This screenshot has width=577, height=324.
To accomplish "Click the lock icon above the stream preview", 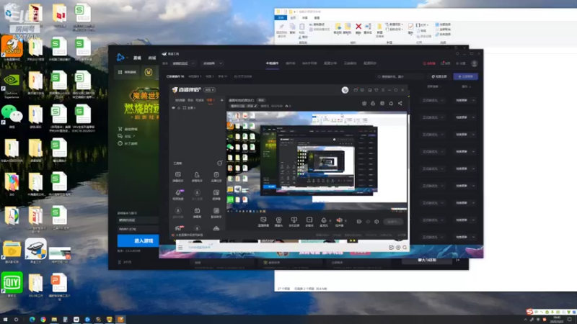I will pyautogui.click(x=373, y=103).
